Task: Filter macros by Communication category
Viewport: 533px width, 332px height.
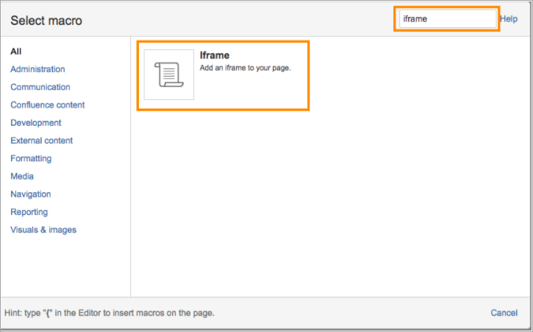Action: (x=40, y=87)
